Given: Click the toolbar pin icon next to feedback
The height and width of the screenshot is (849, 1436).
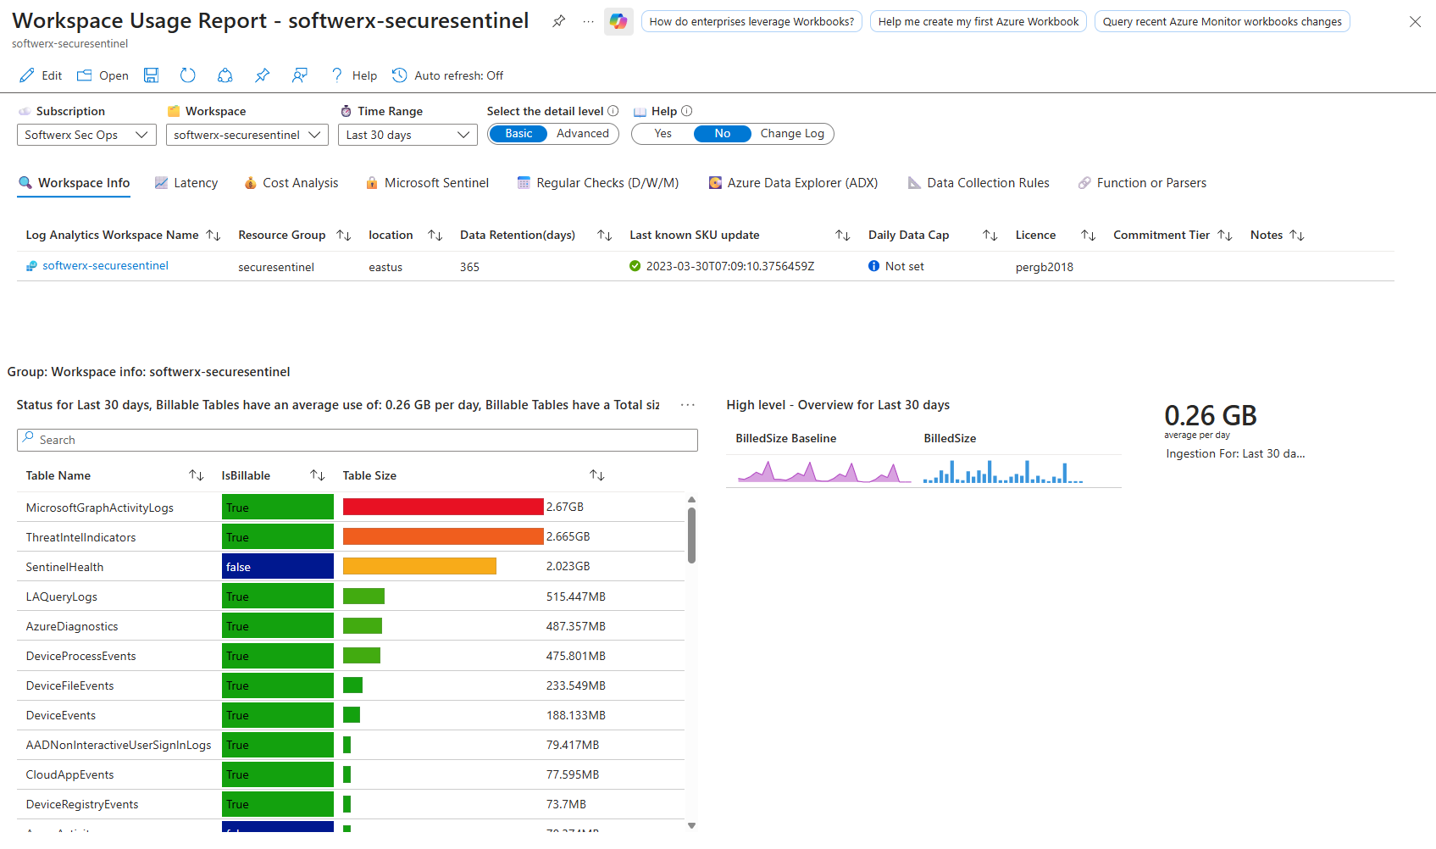Looking at the screenshot, I should click(x=263, y=75).
